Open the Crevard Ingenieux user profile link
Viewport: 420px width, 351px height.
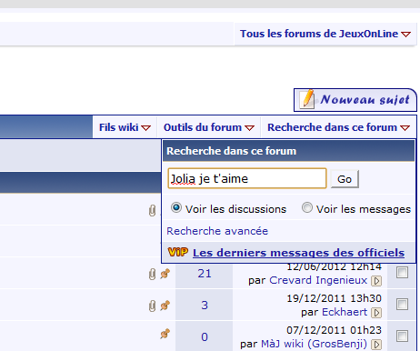pos(318,280)
